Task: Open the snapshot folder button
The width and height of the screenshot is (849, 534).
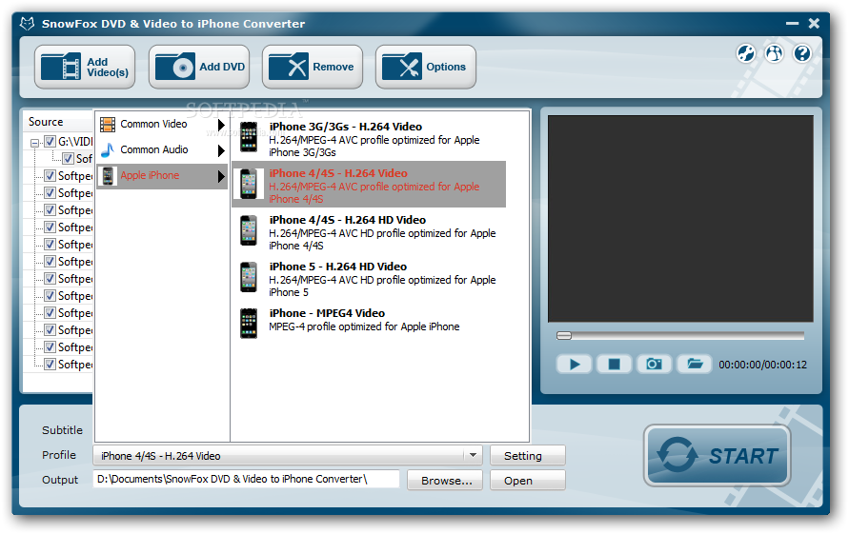Action: (694, 365)
